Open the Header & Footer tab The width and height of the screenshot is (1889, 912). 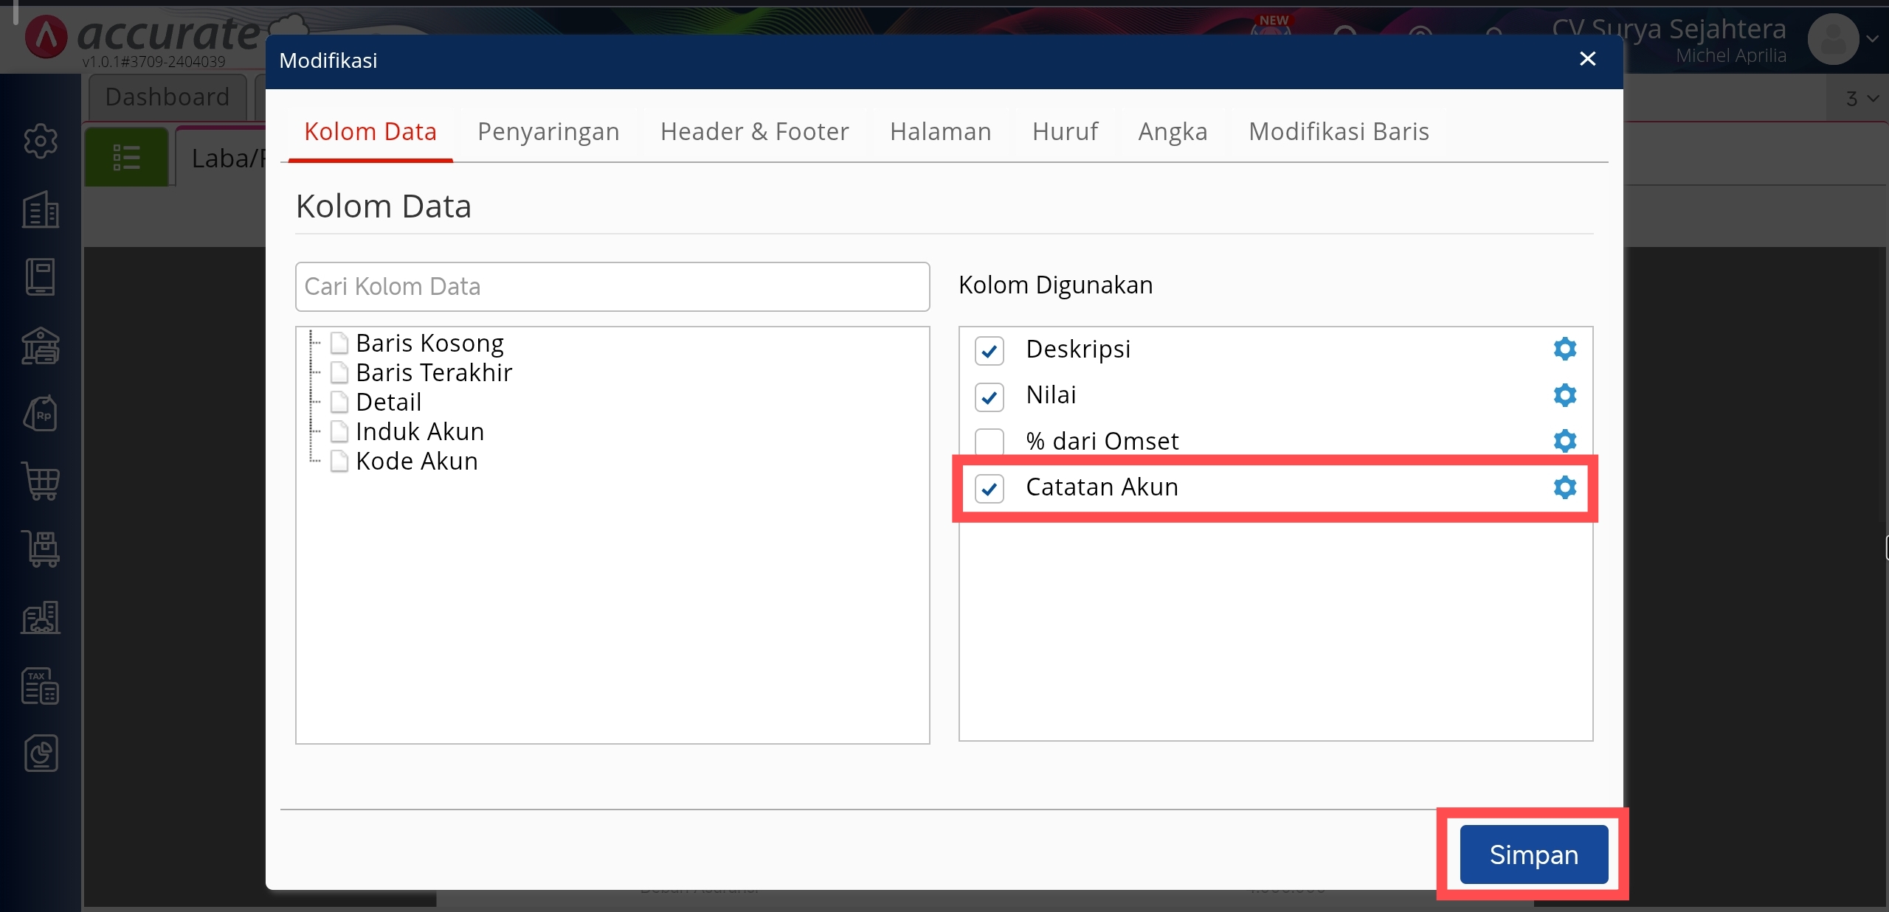pyautogui.click(x=754, y=131)
